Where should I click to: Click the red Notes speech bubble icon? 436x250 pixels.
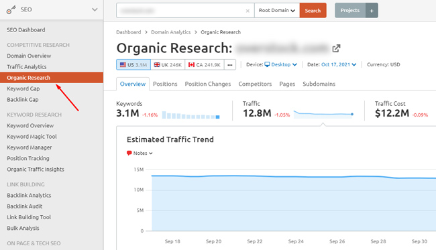click(x=129, y=153)
